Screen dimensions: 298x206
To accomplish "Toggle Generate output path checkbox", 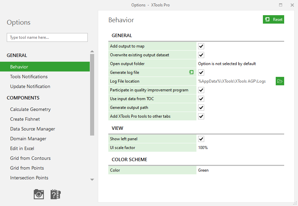I will 201,108.
